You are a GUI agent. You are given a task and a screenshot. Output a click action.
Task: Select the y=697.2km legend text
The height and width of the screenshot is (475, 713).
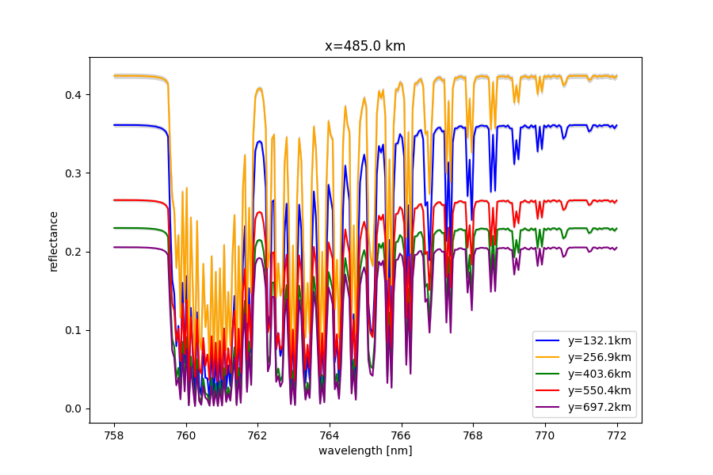pyautogui.click(x=600, y=407)
